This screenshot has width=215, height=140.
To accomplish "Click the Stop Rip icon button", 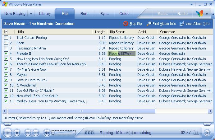I will click(126, 24).
